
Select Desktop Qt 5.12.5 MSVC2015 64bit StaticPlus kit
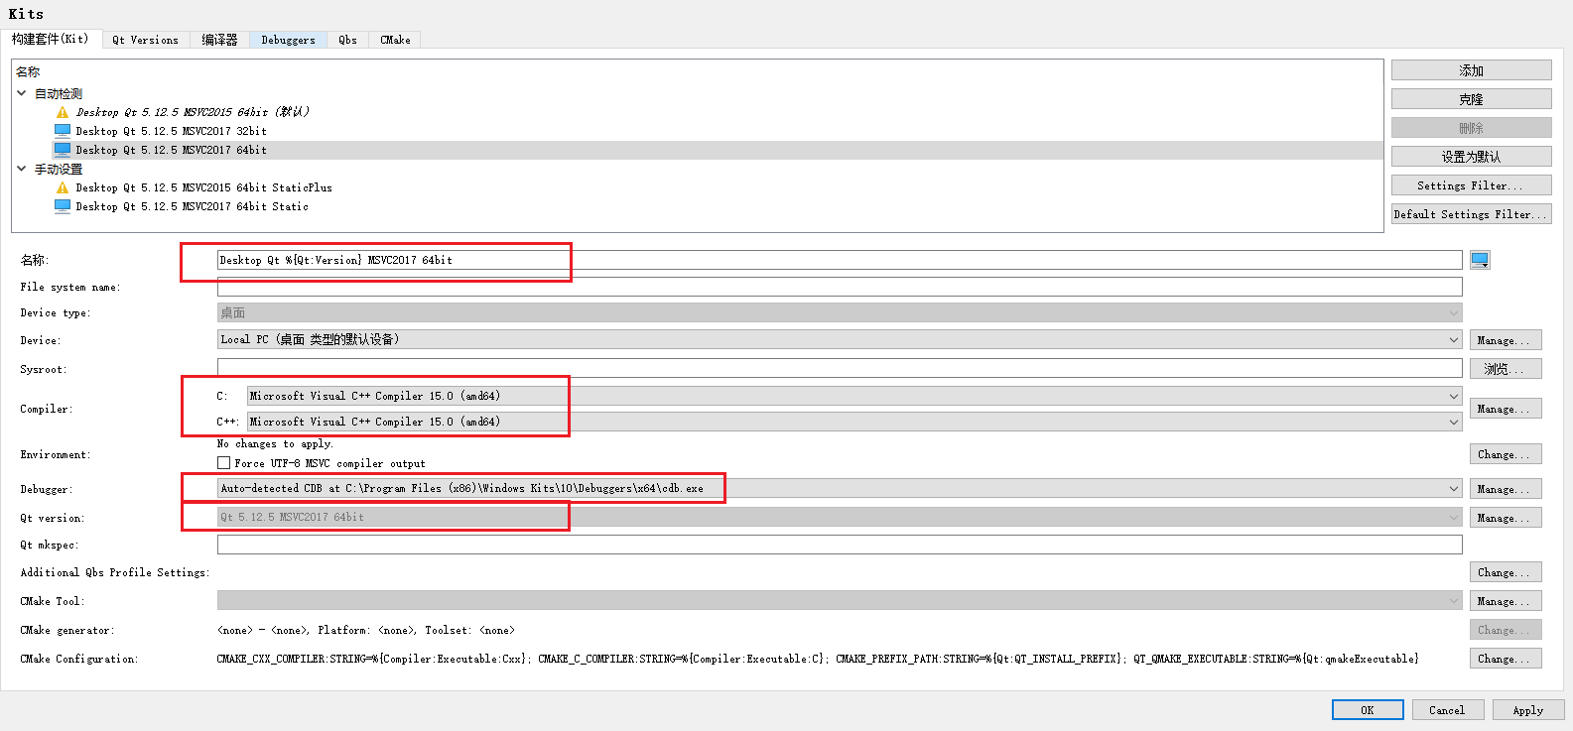coord(203,187)
